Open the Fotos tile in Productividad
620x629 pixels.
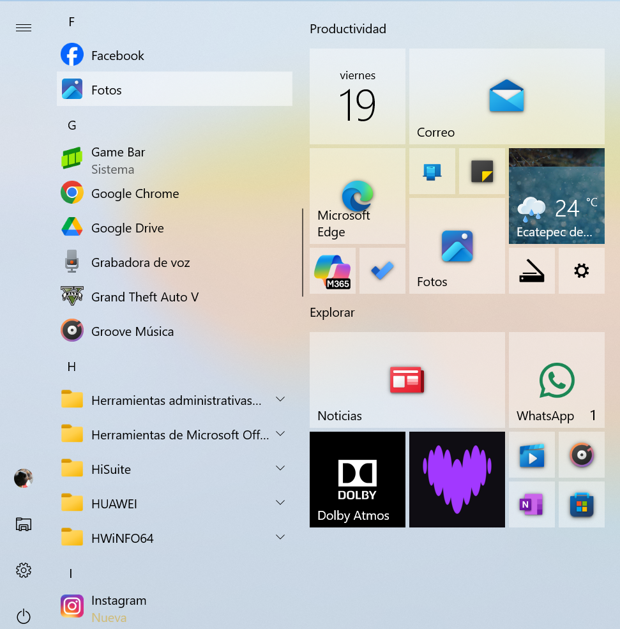click(x=457, y=245)
